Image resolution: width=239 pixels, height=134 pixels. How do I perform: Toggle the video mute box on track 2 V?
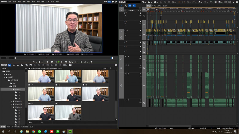coord(140,22)
